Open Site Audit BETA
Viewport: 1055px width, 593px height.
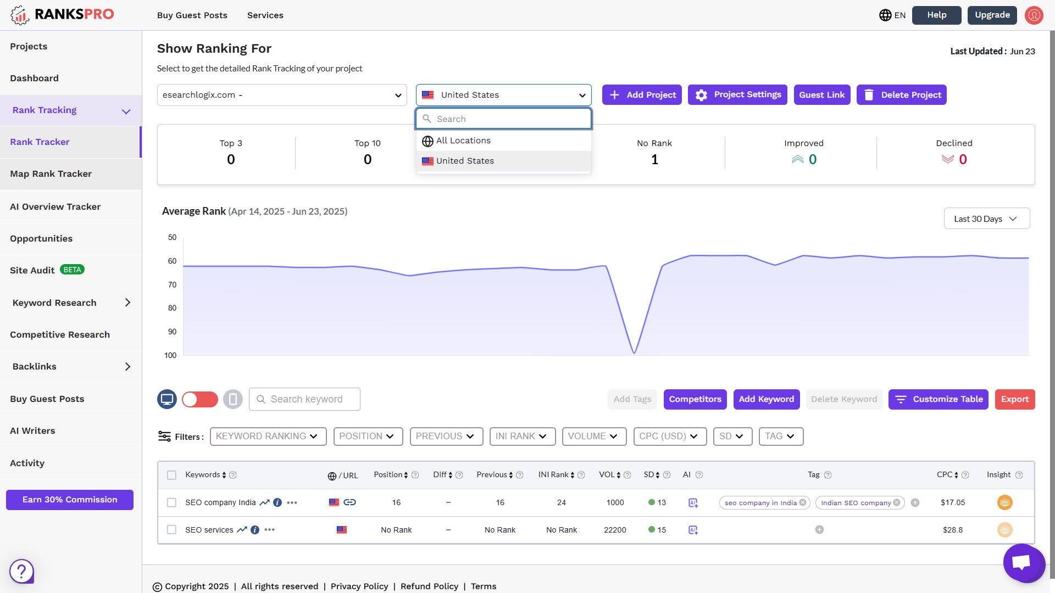[71, 270]
